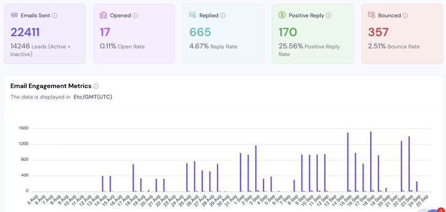Select the 15 Sep bar in chart
446x212 pixels.
tap(347, 162)
